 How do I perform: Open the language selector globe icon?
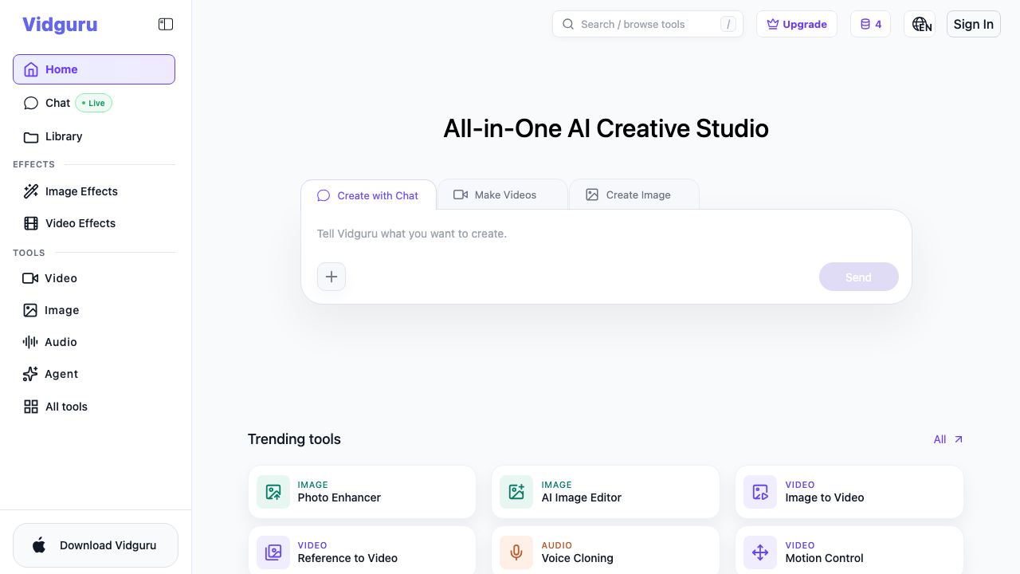[x=920, y=24]
